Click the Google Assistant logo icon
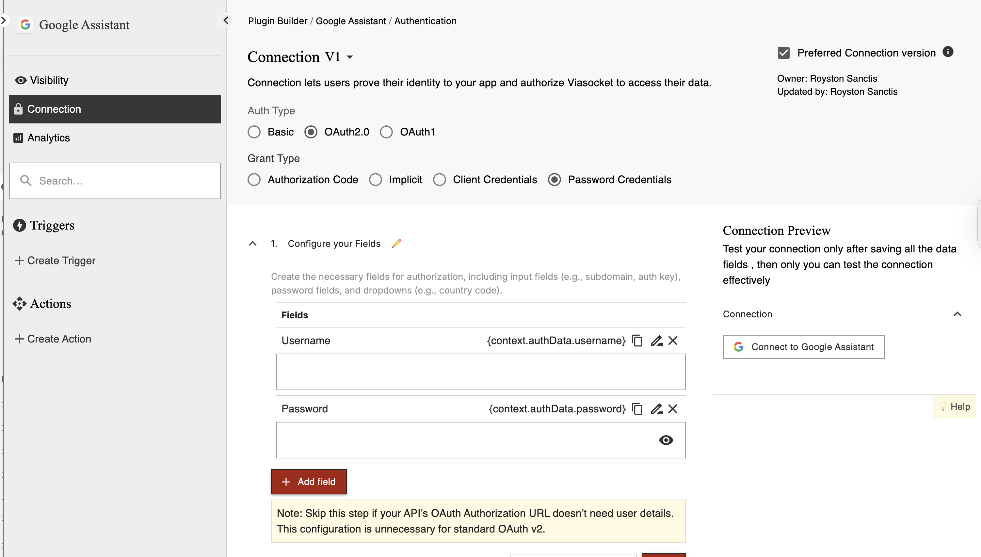Image resolution: width=981 pixels, height=557 pixels. [x=25, y=25]
